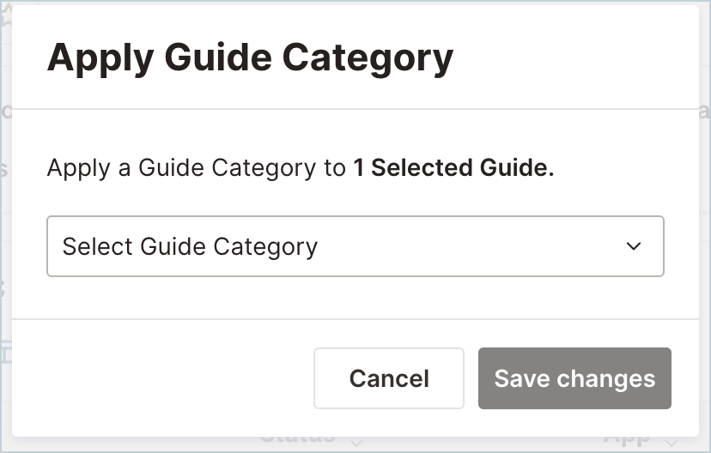
Task: Click the 1 Selected Guide bold text
Action: [x=454, y=167]
